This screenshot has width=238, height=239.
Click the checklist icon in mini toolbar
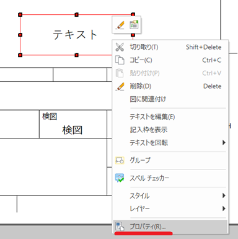pos(134,25)
